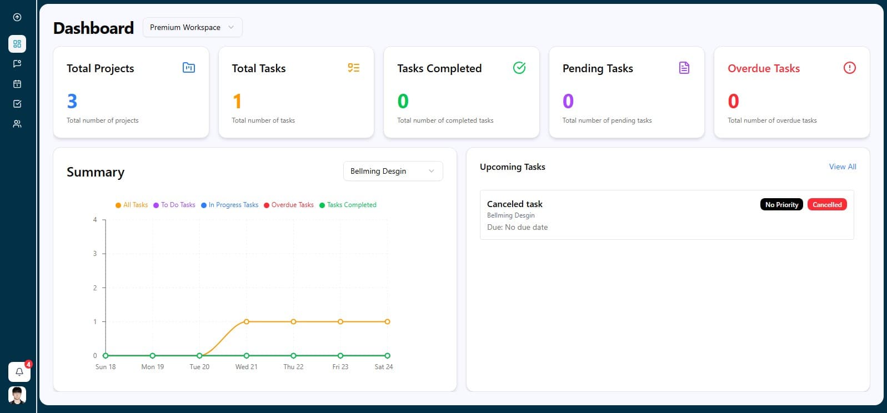Click the Tasks Completed value 0
The width and height of the screenshot is (887, 413).
[x=403, y=101]
